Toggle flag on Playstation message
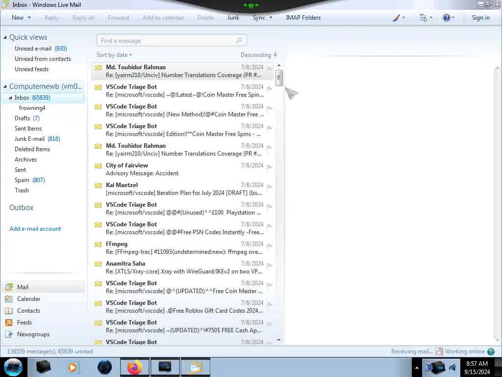This screenshot has width=502, height=377. pyautogui.click(x=269, y=207)
